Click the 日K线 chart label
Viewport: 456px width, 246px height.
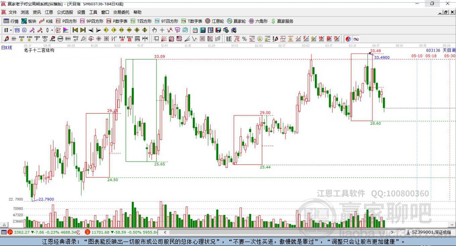(x=7, y=48)
